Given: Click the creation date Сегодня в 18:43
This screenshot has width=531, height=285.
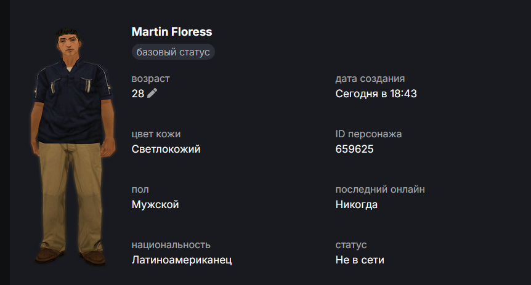Looking at the screenshot, I should [376, 94].
